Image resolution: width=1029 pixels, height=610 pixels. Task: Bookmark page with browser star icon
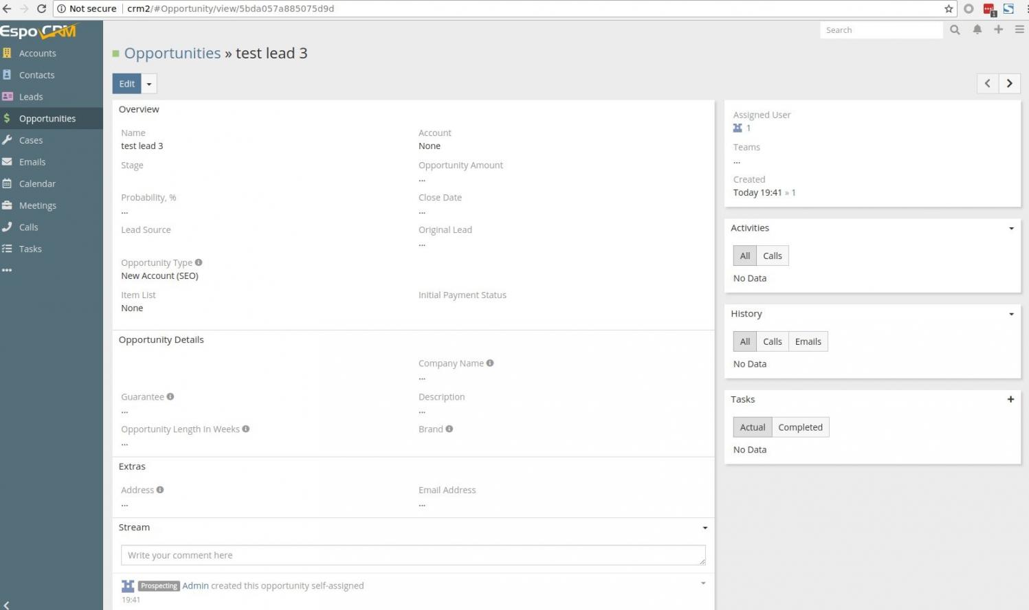(949, 9)
